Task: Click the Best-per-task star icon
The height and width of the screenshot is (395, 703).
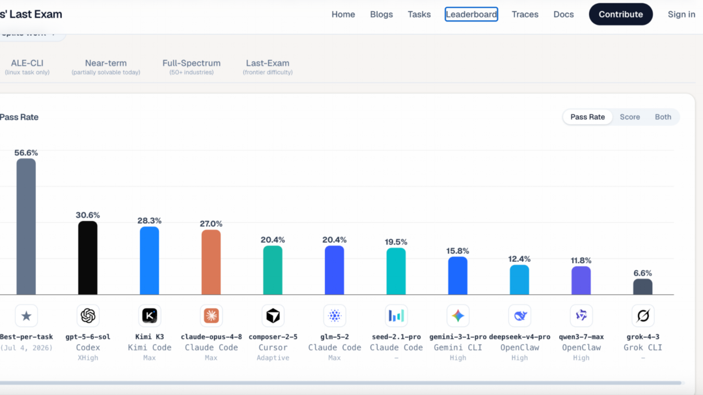Action: (26, 316)
